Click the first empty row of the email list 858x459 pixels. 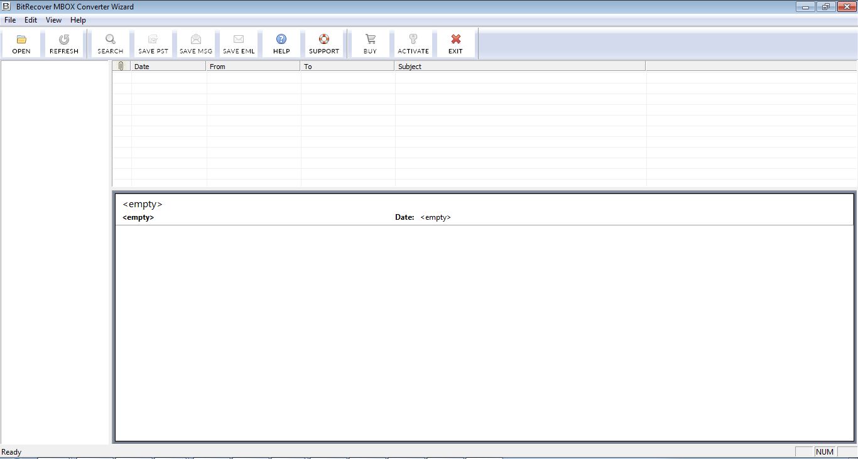click(x=484, y=78)
